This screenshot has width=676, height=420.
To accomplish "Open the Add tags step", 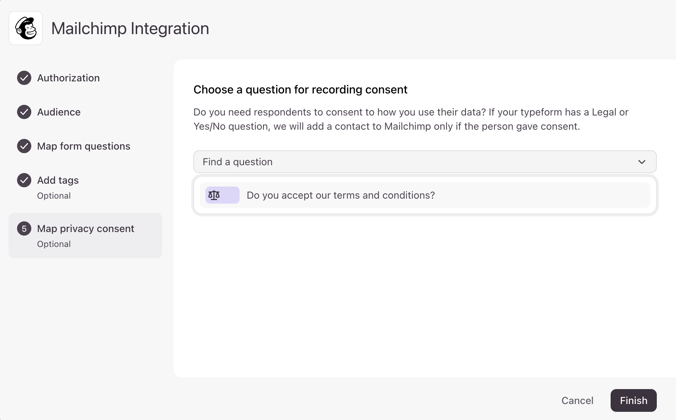I will [x=58, y=180].
